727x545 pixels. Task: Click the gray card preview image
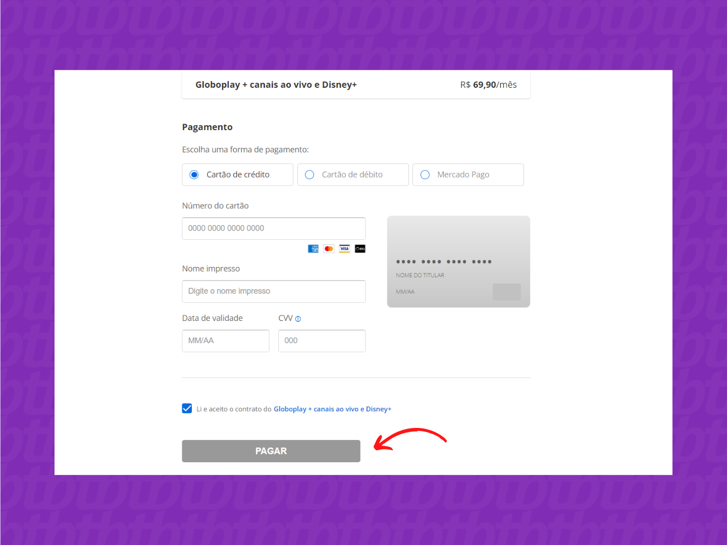click(x=458, y=262)
